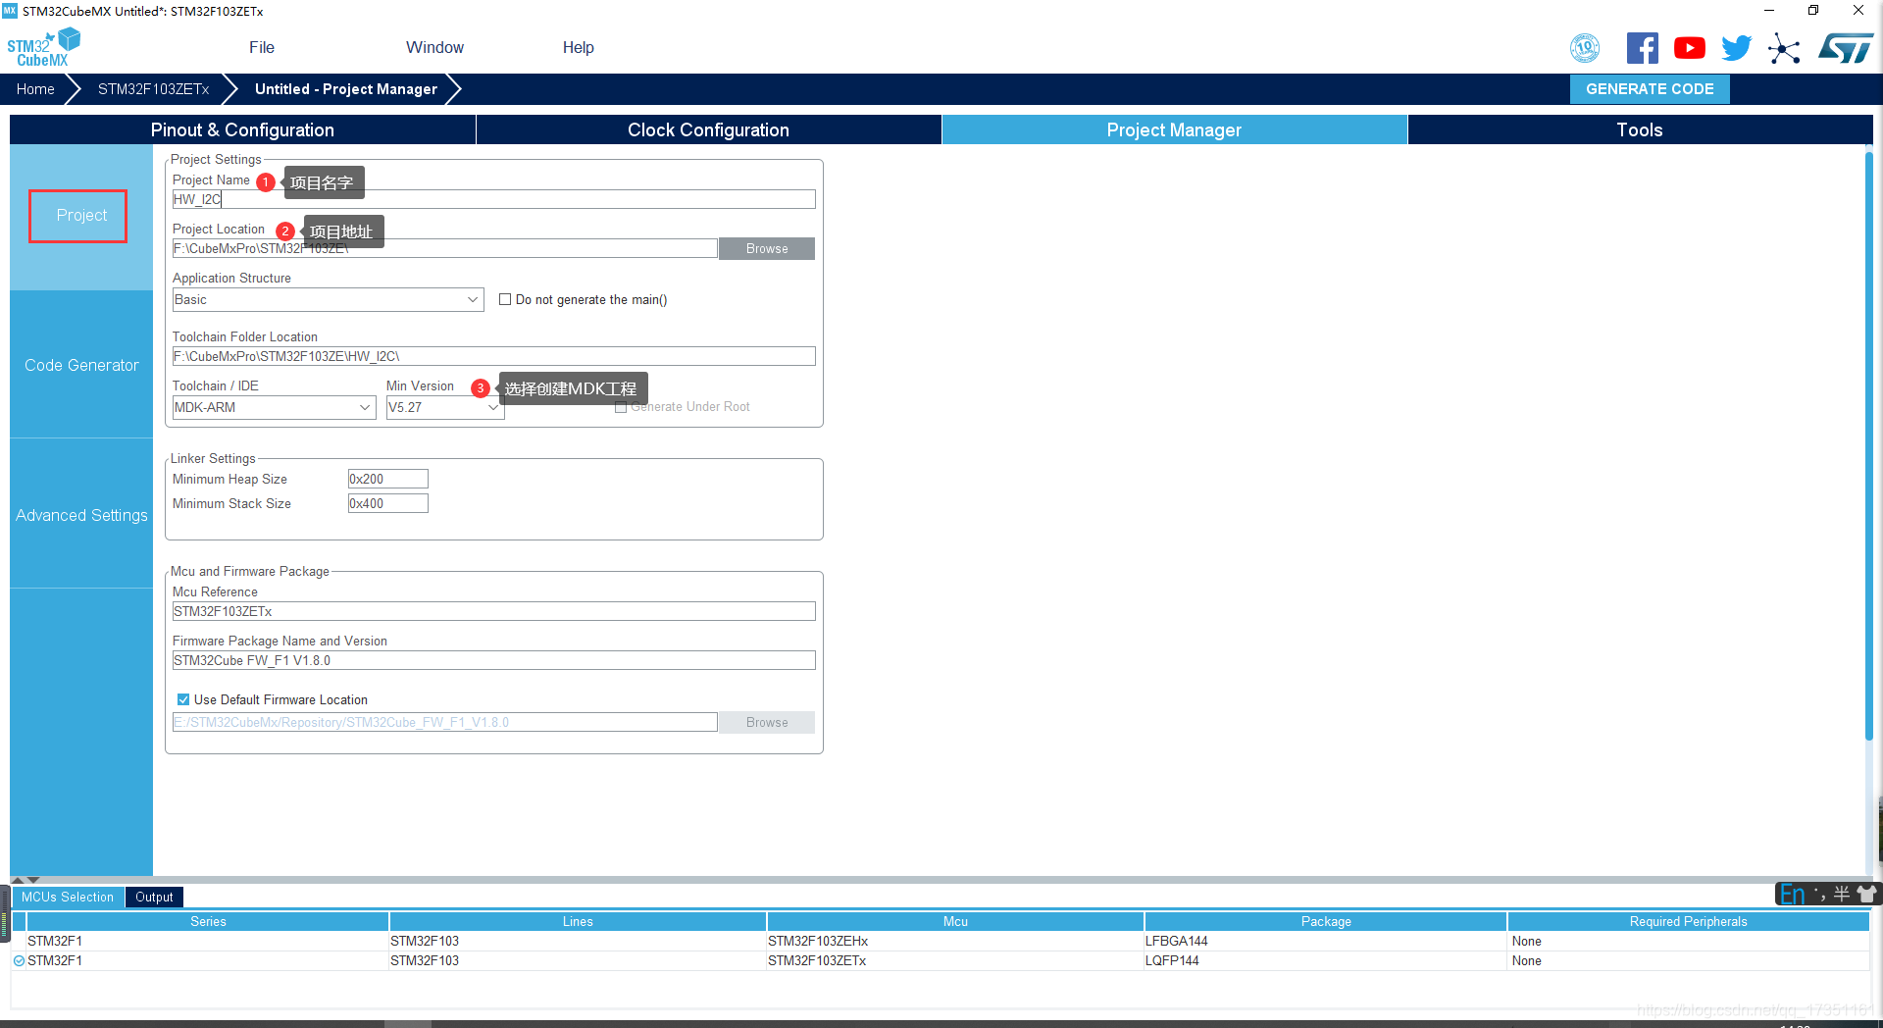Click Untitled - Project Manager breadcrumb

tap(346, 88)
